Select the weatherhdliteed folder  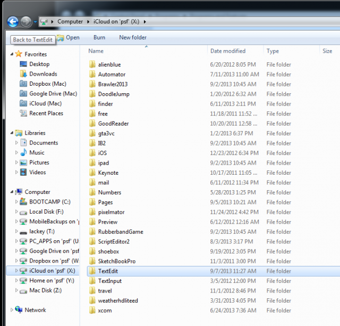click(118, 300)
